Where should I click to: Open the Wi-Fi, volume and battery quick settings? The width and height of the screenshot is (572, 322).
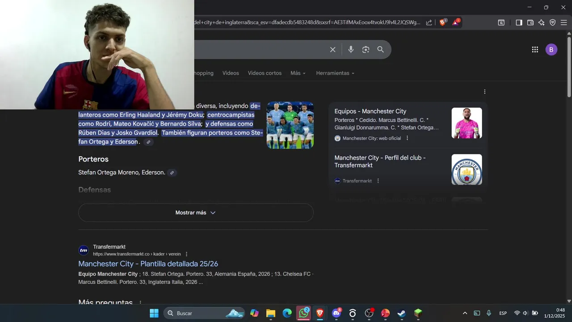tap(526, 313)
